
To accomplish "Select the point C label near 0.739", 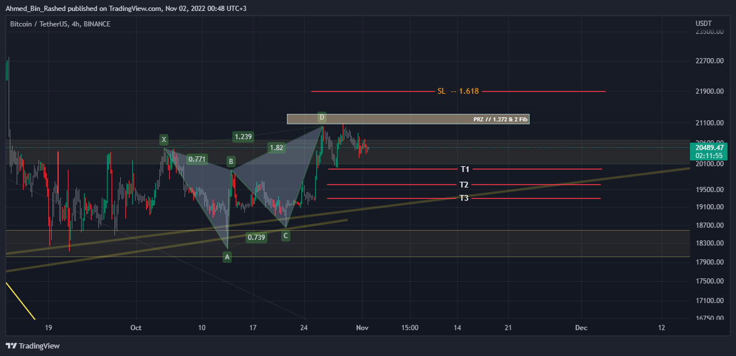I will tap(285, 236).
